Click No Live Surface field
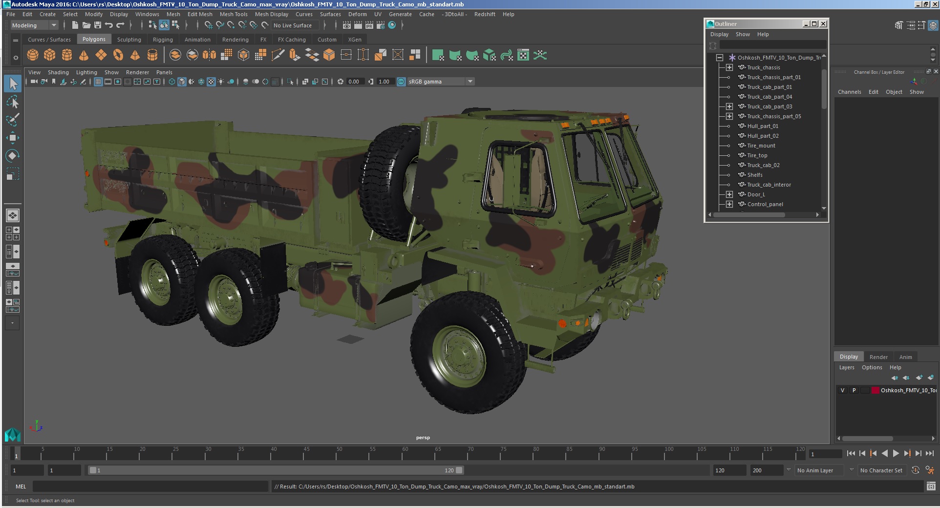The width and height of the screenshot is (940, 508). [x=295, y=25]
